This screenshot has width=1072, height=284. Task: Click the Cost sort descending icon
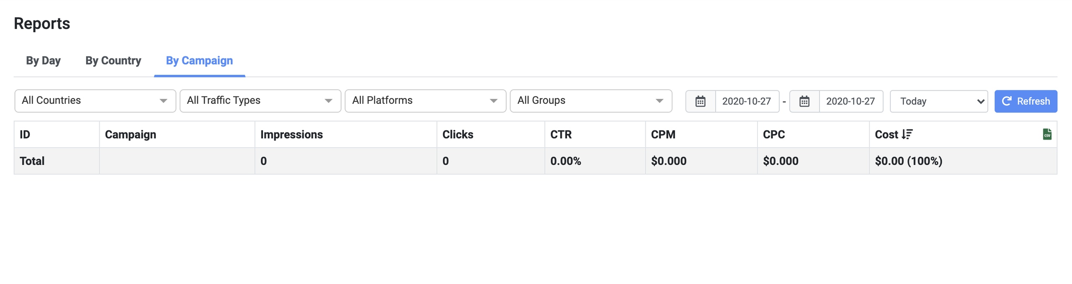pos(907,134)
